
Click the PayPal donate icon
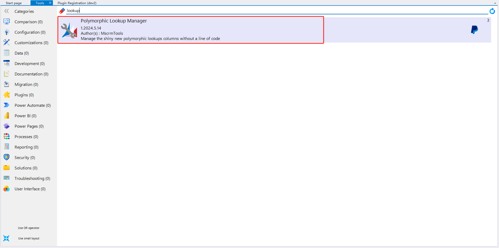[x=474, y=30]
